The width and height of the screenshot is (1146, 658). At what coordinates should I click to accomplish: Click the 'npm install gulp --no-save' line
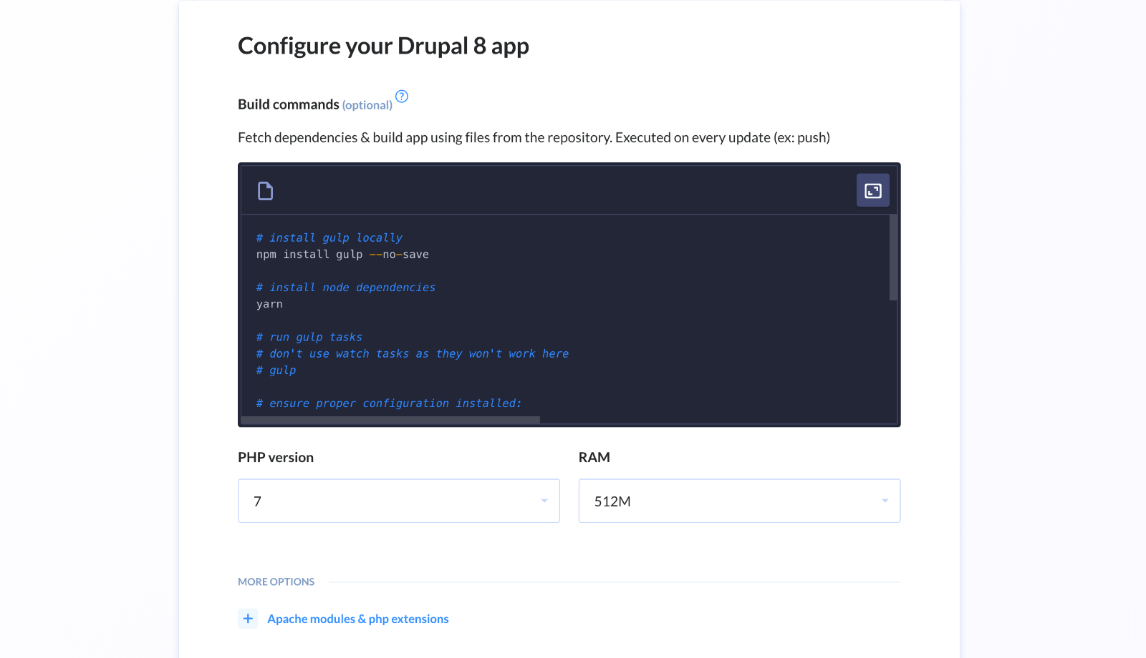point(342,255)
